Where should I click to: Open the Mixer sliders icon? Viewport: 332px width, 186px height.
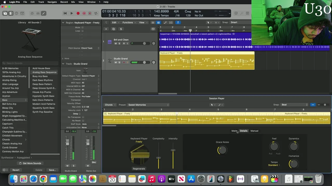(x=38, y=13)
